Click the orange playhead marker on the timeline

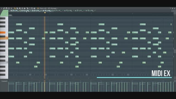click(45, 13)
